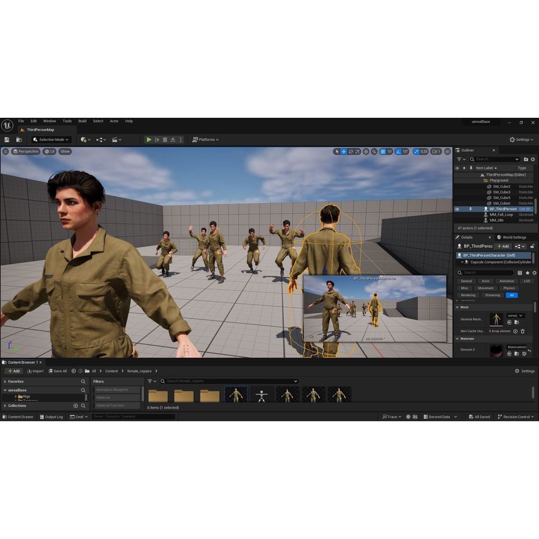Collapse the Materials section

458,339
